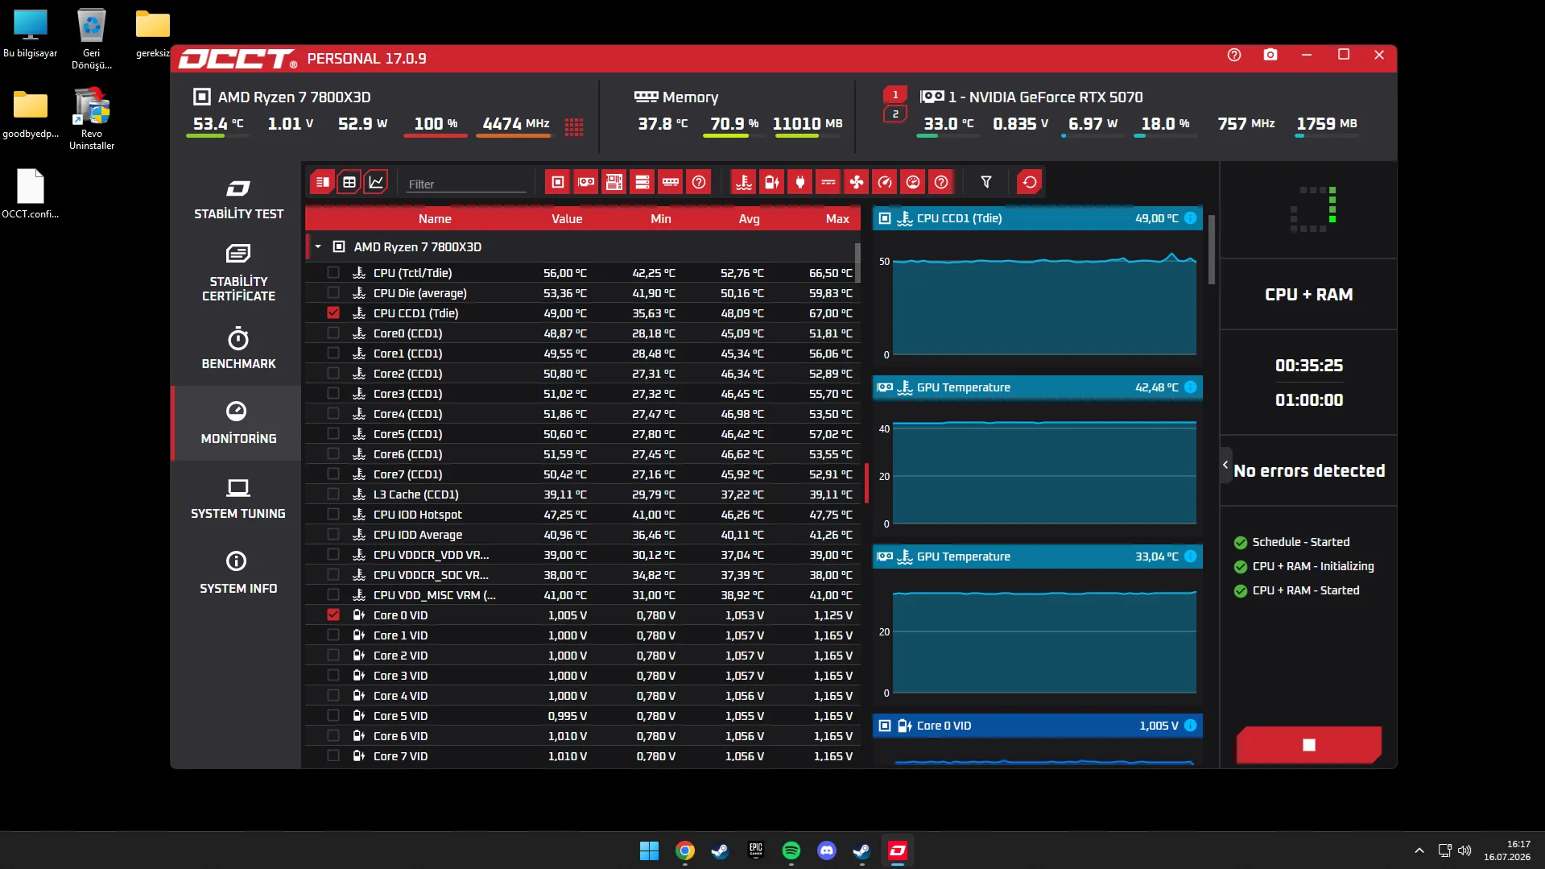Image resolution: width=1545 pixels, height=869 pixels.
Task: Open Google Chrome from the taskbar
Action: pyautogui.click(x=685, y=850)
